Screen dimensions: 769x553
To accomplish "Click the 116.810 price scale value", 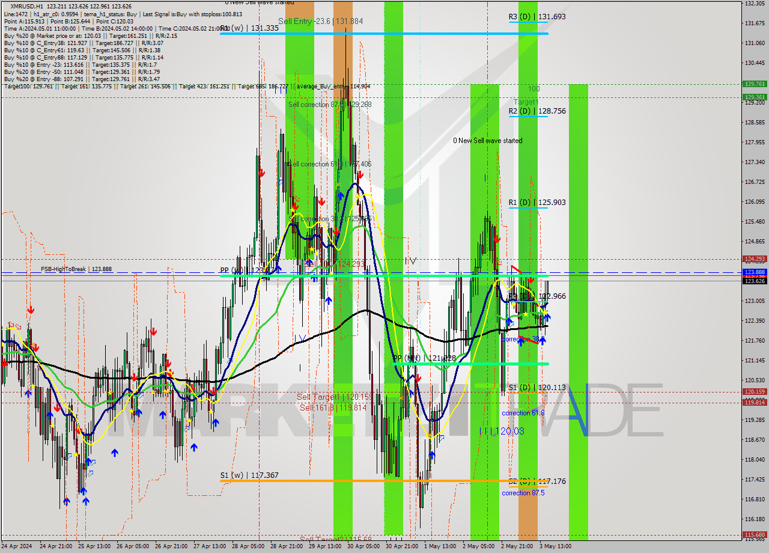I will (755, 499).
